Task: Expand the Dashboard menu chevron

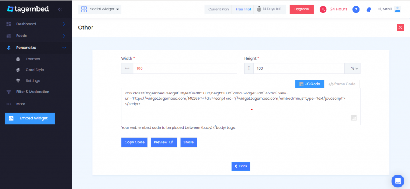Action: (x=64, y=24)
